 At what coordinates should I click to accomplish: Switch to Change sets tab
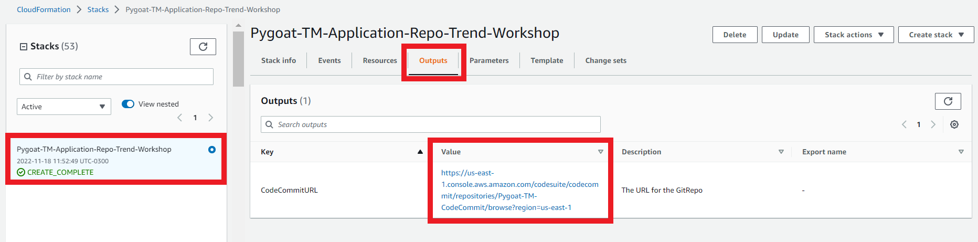[x=606, y=60]
